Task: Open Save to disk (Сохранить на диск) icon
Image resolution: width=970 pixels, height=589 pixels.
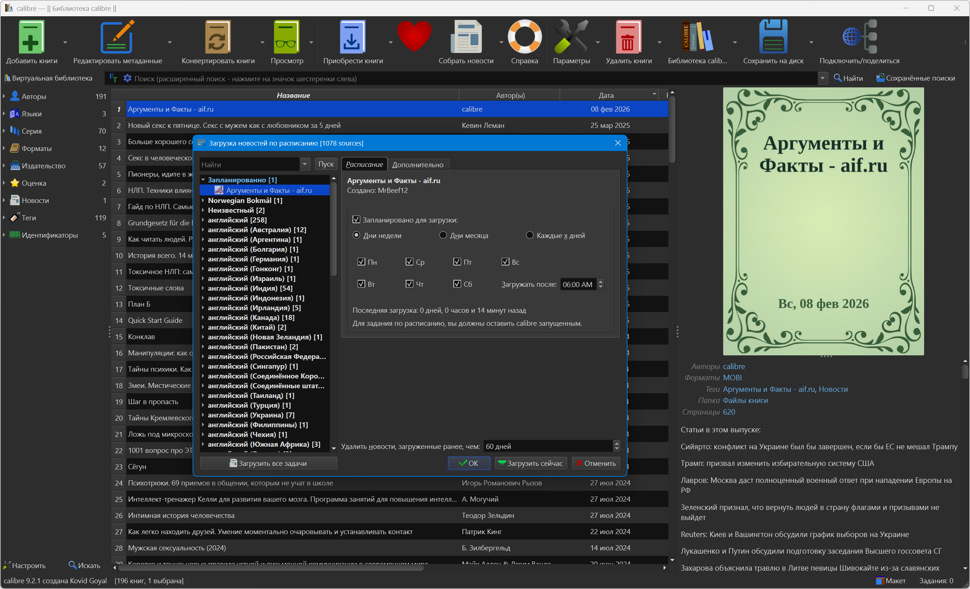Action: (773, 36)
